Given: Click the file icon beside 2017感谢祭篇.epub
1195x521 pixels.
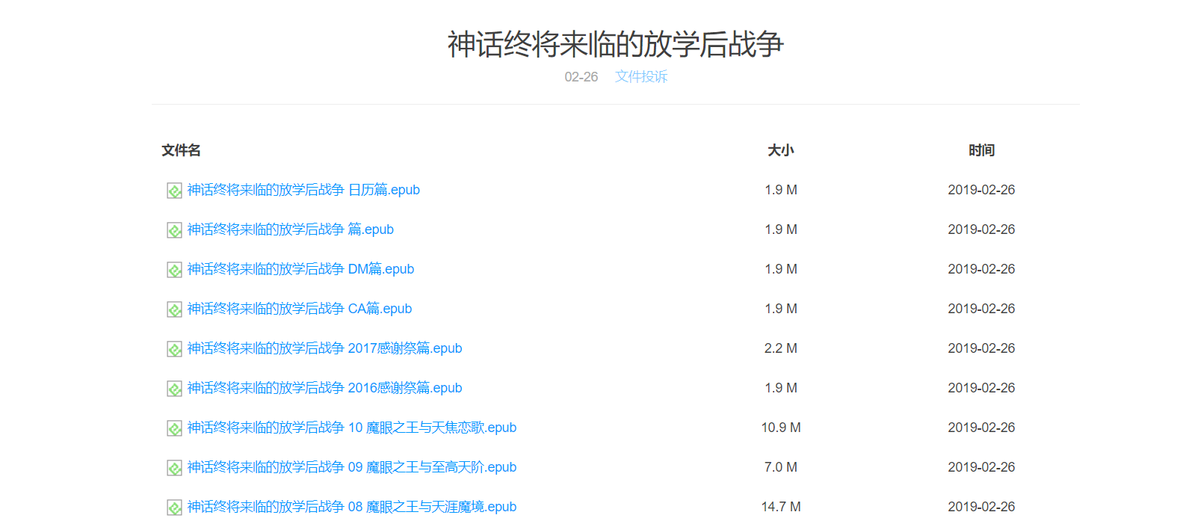Looking at the screenshot, I should (x=174, y=349).
